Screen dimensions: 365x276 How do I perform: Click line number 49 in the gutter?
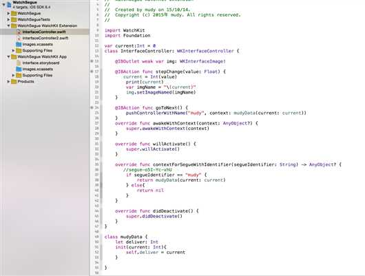click(x=96, y=237)
